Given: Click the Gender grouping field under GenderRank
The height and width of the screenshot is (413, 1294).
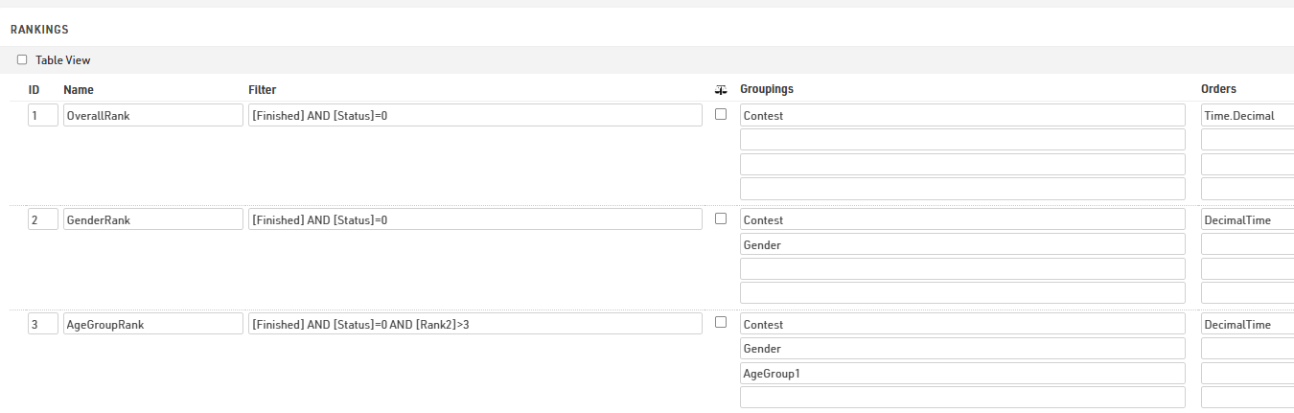Looking at the screenshot, I should (x=962, y=244).
